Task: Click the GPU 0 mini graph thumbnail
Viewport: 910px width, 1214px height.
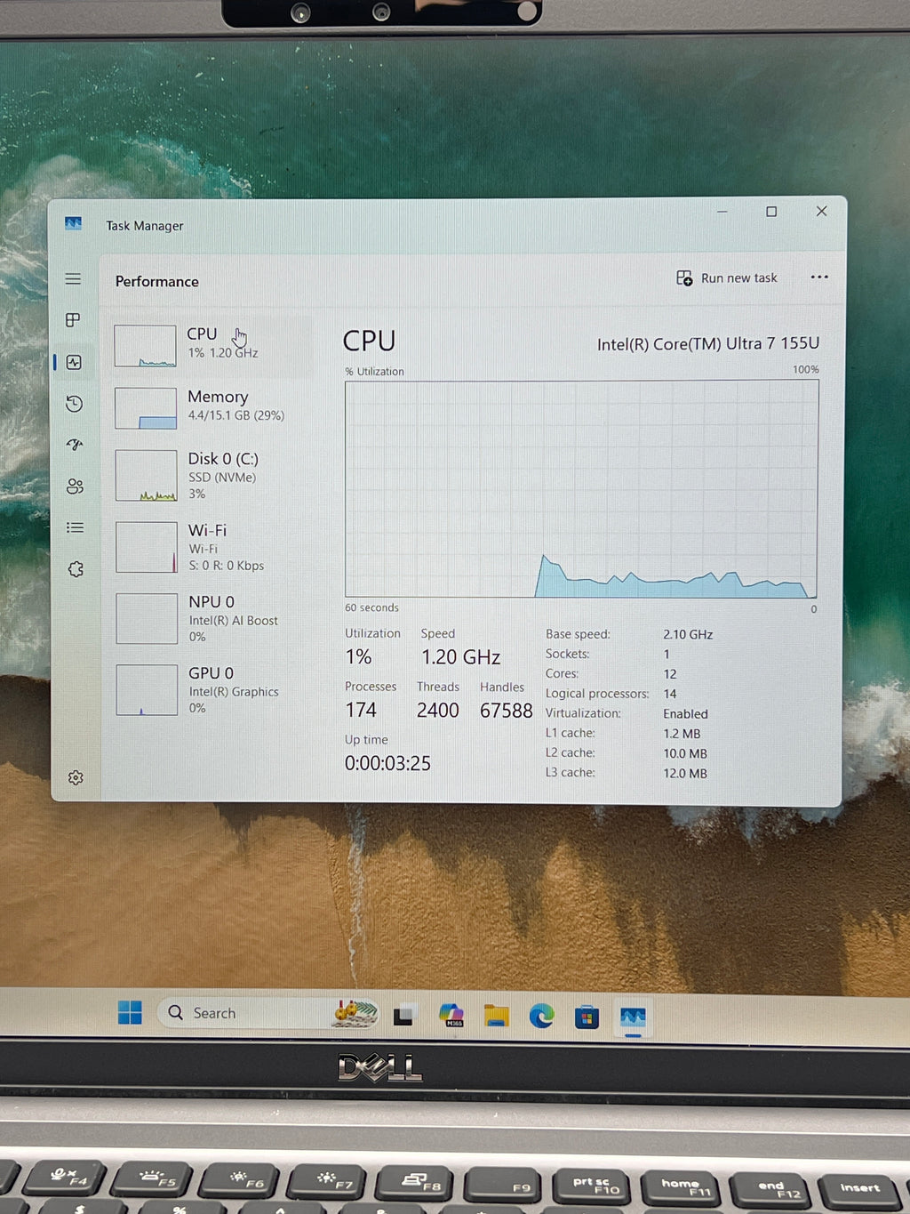Action: 147,690
